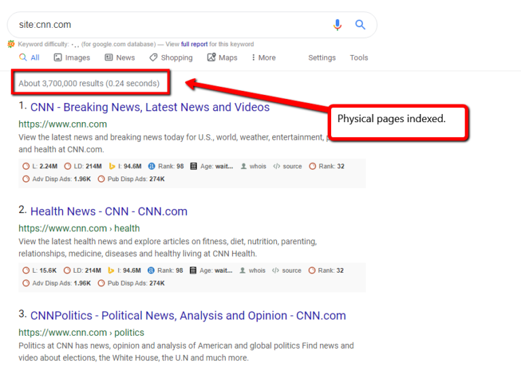
Task: Click source code link in result 1
Action: coord(288,166)
